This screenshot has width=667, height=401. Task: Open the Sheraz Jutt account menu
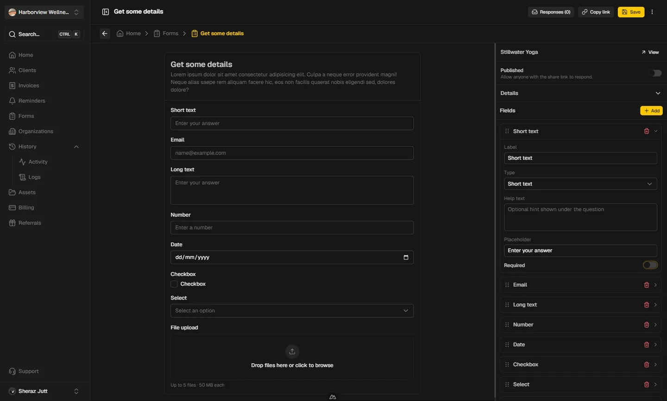[x=44, y=391]
